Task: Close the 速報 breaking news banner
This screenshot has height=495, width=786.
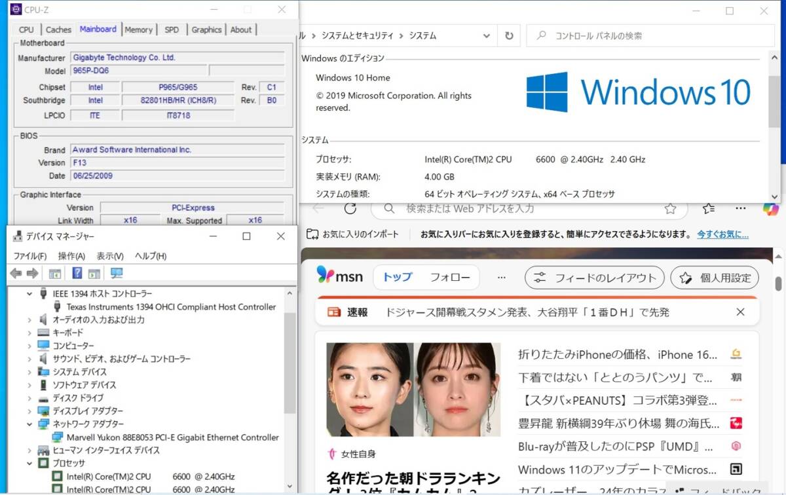Action: (x=741, y=312)
